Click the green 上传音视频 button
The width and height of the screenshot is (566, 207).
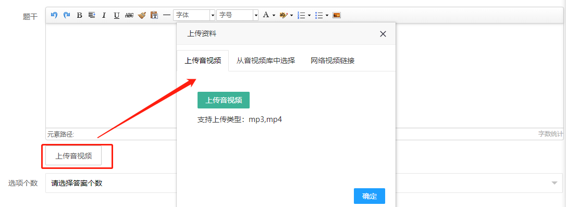224,100
